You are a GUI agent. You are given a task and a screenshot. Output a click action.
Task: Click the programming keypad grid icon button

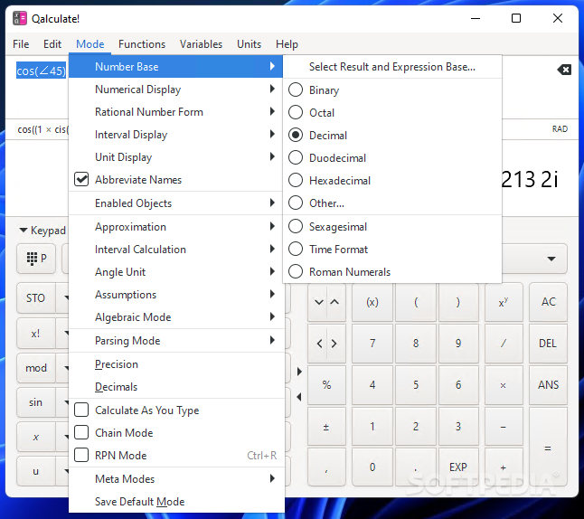coord(36,259)
